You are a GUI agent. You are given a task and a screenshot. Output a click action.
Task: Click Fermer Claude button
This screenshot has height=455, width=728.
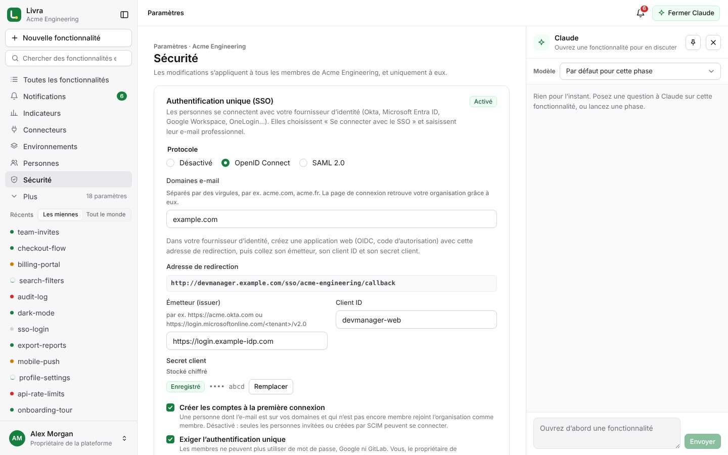point(686,13)
